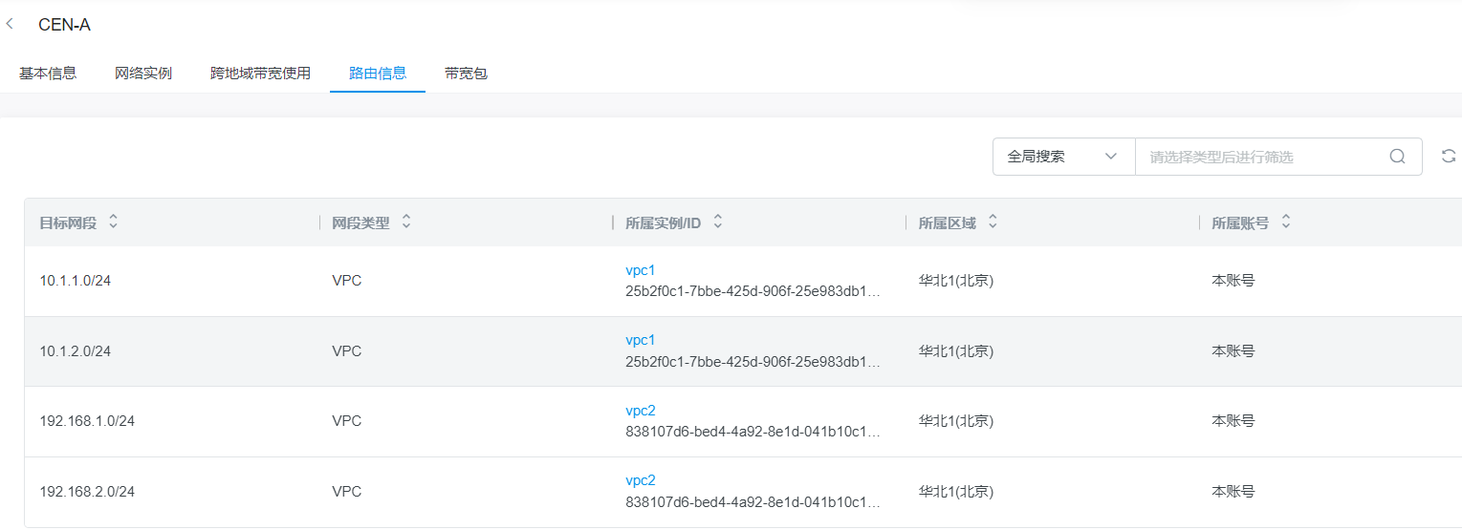Switch to the 基本信息 tab
This screenshot has width=1462, height=530.
48,73
